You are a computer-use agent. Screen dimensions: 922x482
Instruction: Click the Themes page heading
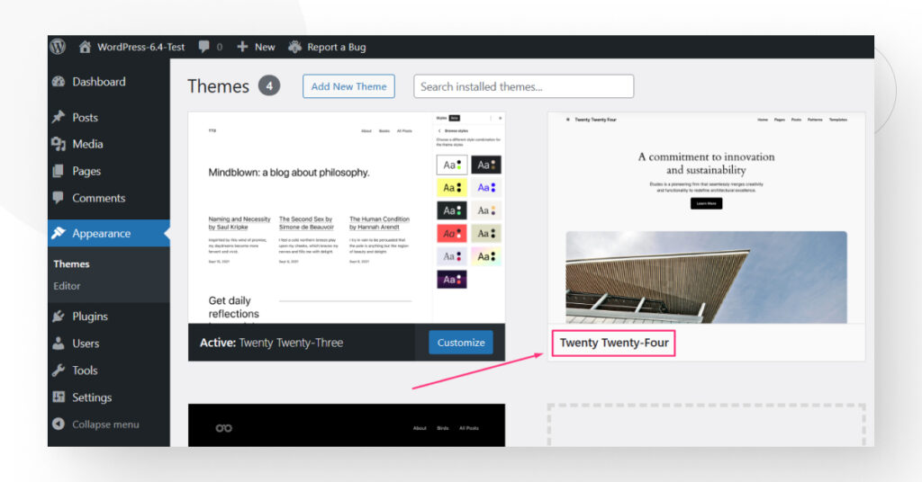(x=218, y=86)
